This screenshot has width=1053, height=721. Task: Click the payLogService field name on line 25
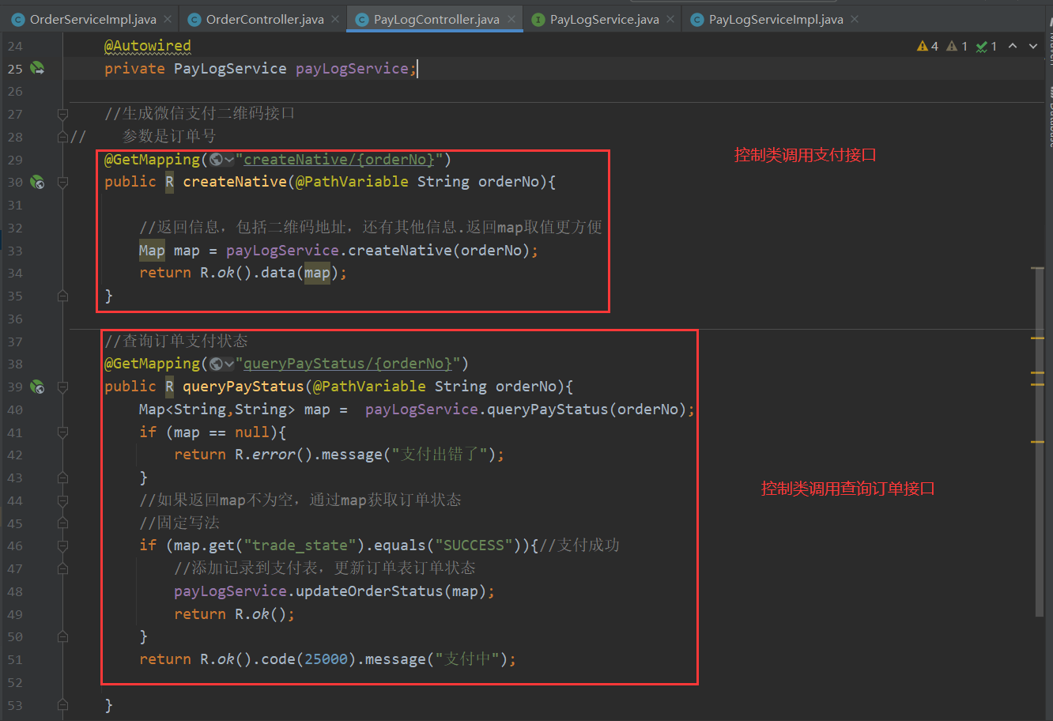point(352,69)
